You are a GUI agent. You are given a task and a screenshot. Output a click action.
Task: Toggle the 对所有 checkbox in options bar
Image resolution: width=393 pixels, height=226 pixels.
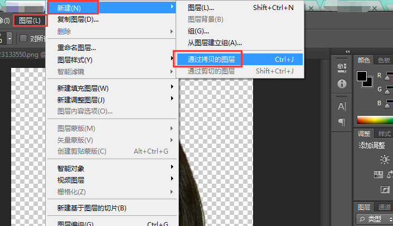(x=23, y=38)
